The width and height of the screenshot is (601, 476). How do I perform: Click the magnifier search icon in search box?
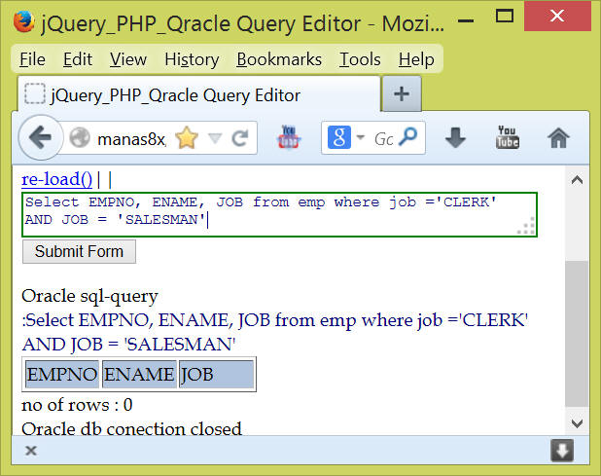tap(410, 138)
